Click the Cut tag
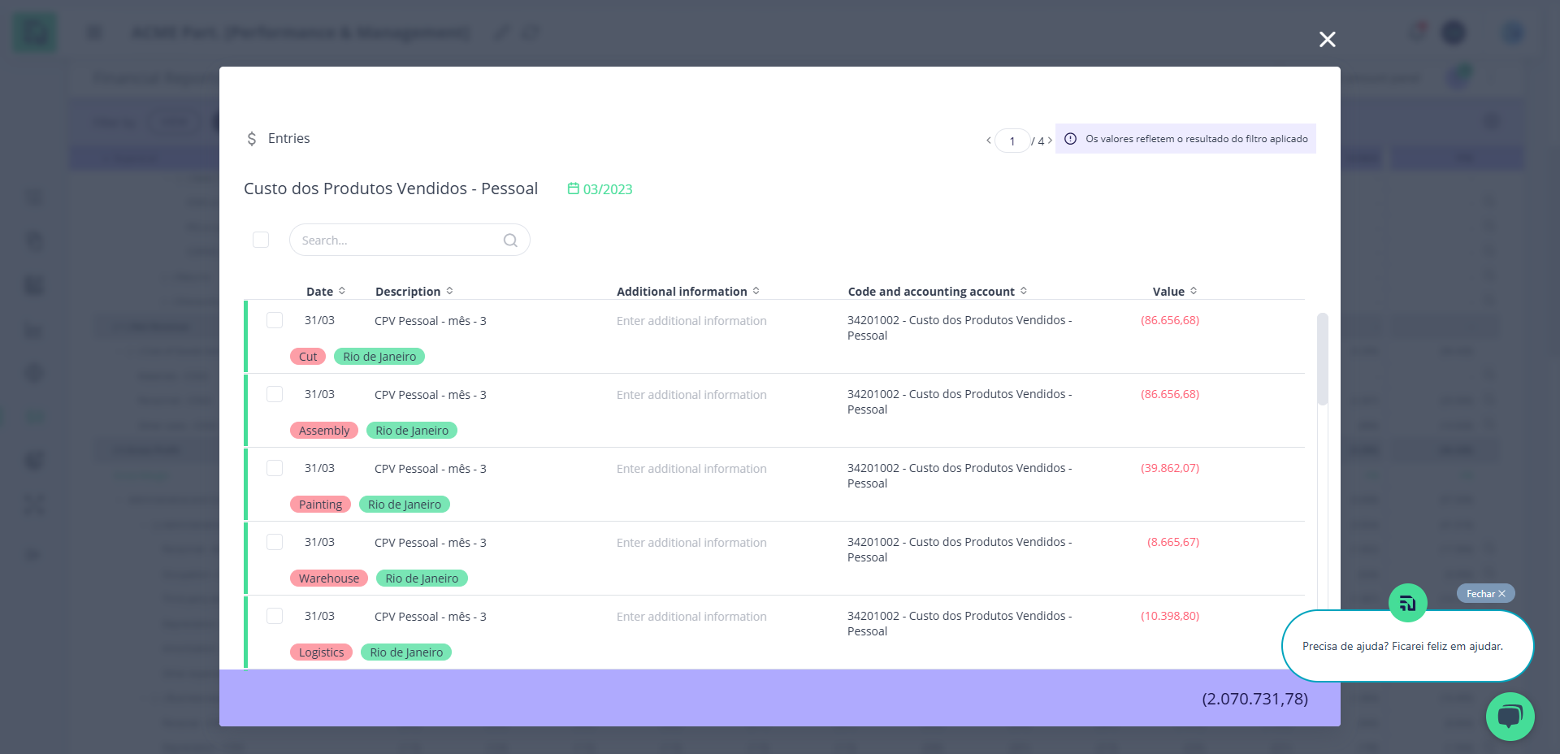Viewport: 1560px width, 754px height. (308, 357)
